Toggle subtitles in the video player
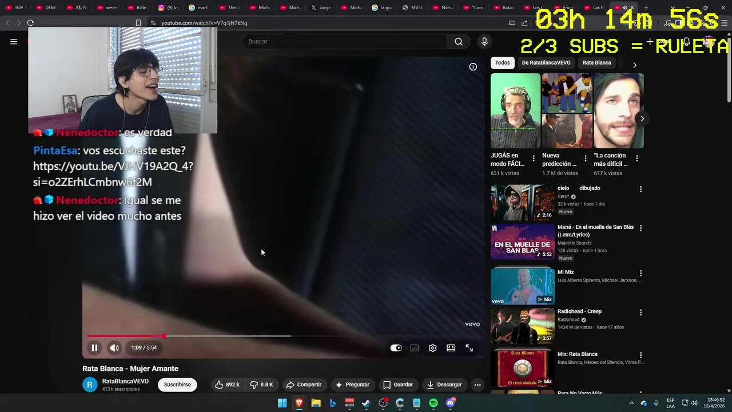 pos(415,348)
